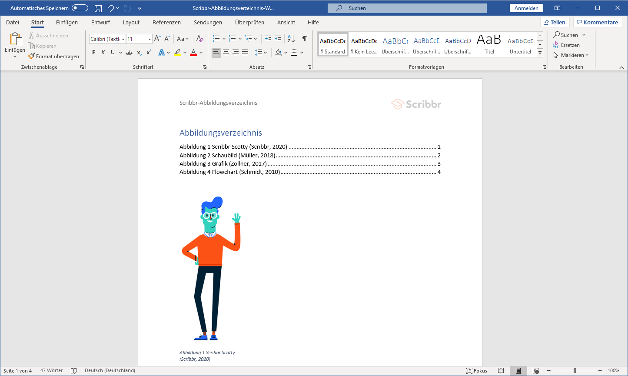Decrease paragraph indent
The height and width of the screenshot is (376, 628).
(x=268, y=39)
